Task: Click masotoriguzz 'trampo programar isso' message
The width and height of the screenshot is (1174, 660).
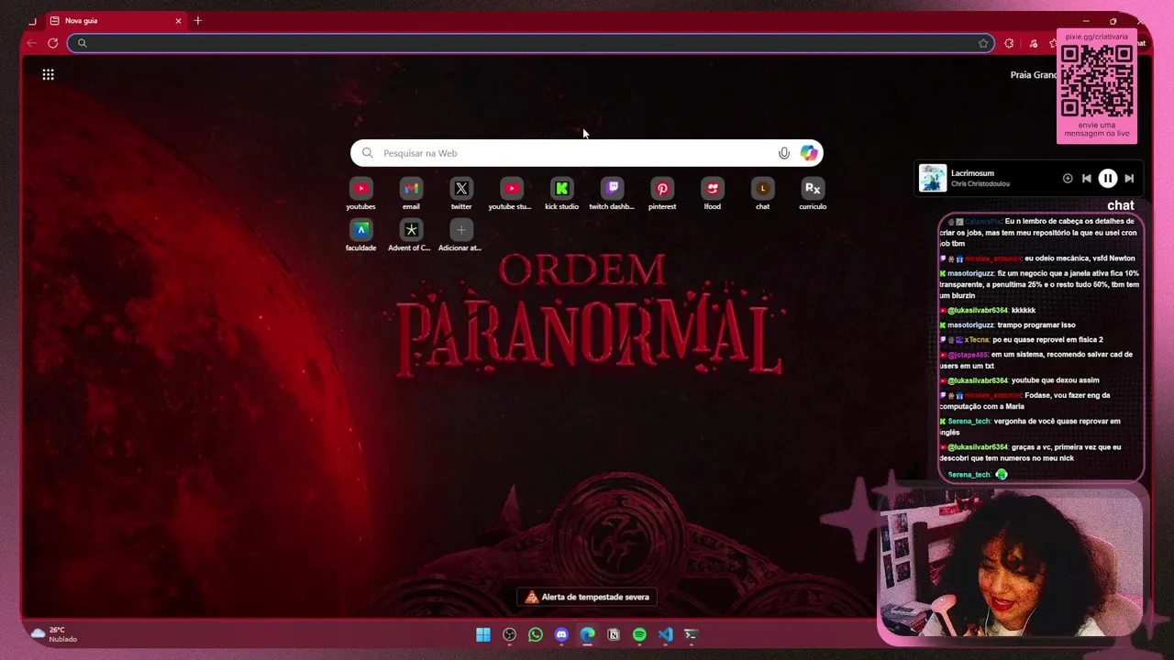Action: click(1007, 325)
